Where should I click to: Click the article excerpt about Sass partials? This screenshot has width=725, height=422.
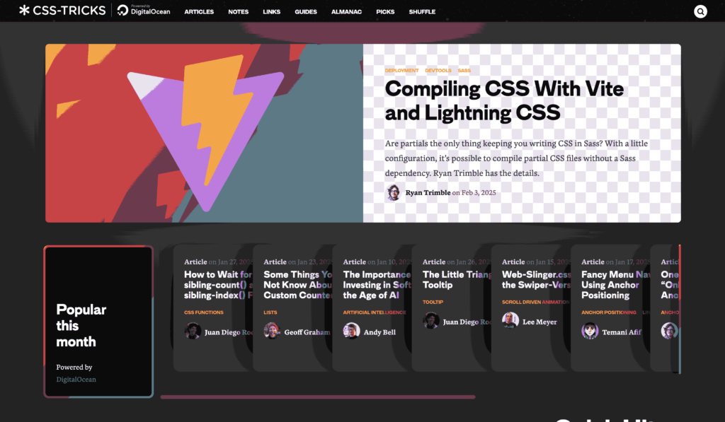516,158
